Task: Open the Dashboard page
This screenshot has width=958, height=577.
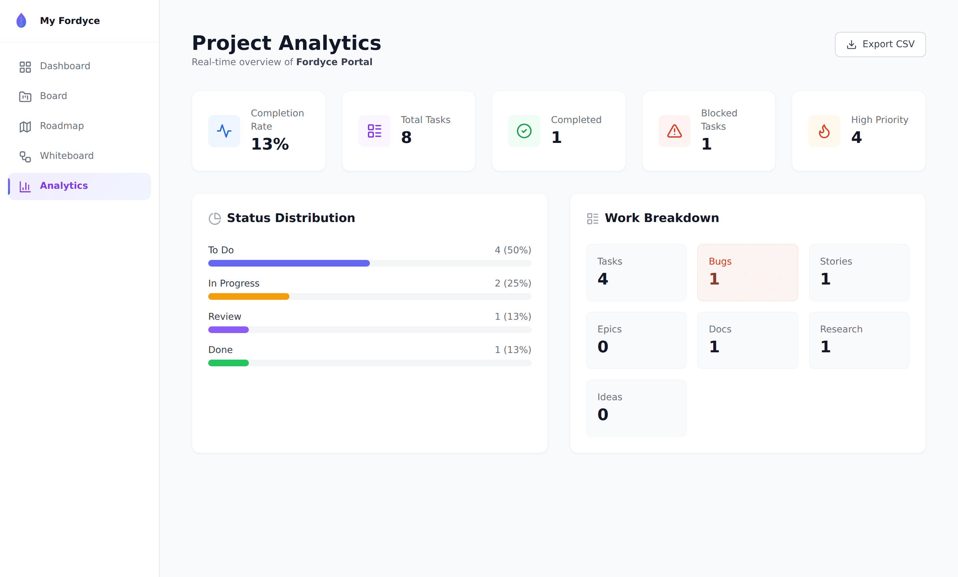Action: (79, 66)
